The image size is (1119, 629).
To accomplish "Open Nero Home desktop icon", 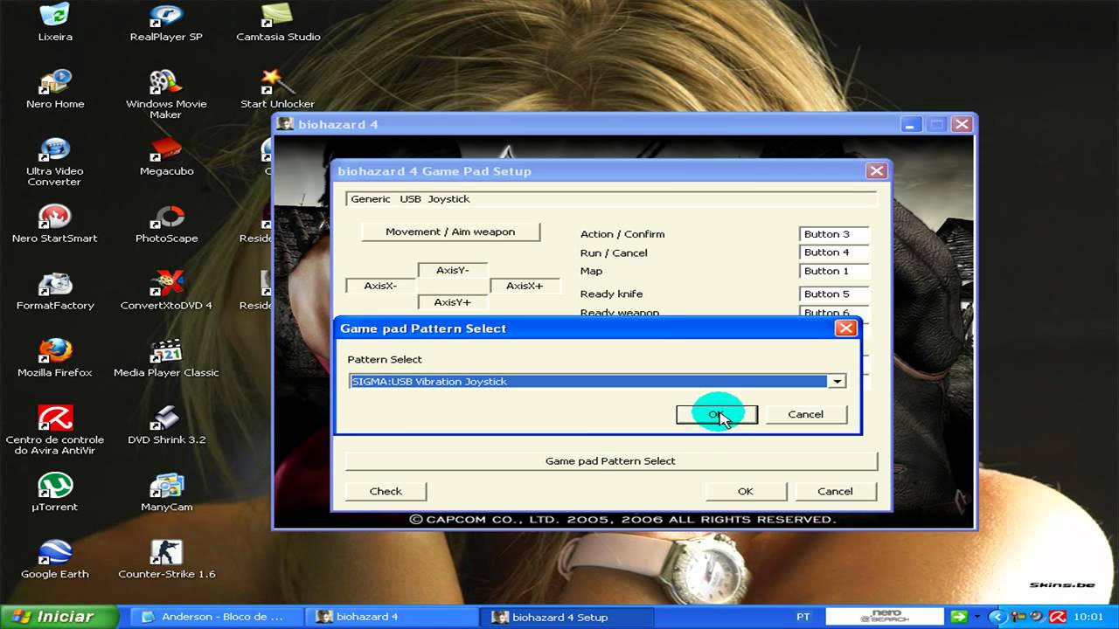I will click(55, 90).
